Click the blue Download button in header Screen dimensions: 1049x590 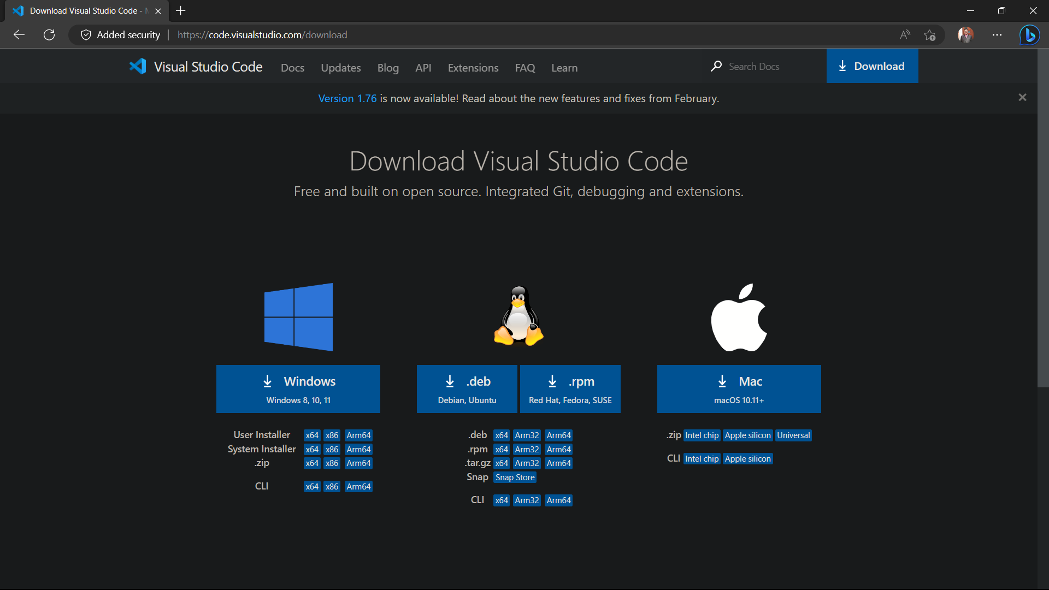[872, 66]
